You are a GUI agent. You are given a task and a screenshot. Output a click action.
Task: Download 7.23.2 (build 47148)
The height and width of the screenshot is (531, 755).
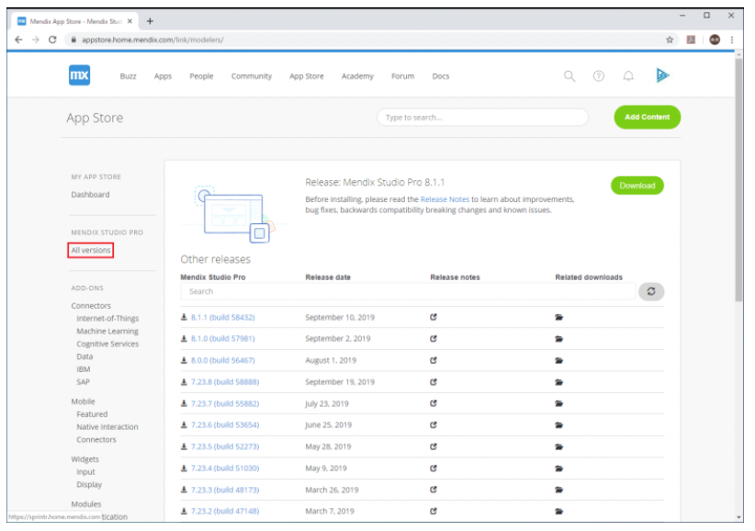(224, 512)
